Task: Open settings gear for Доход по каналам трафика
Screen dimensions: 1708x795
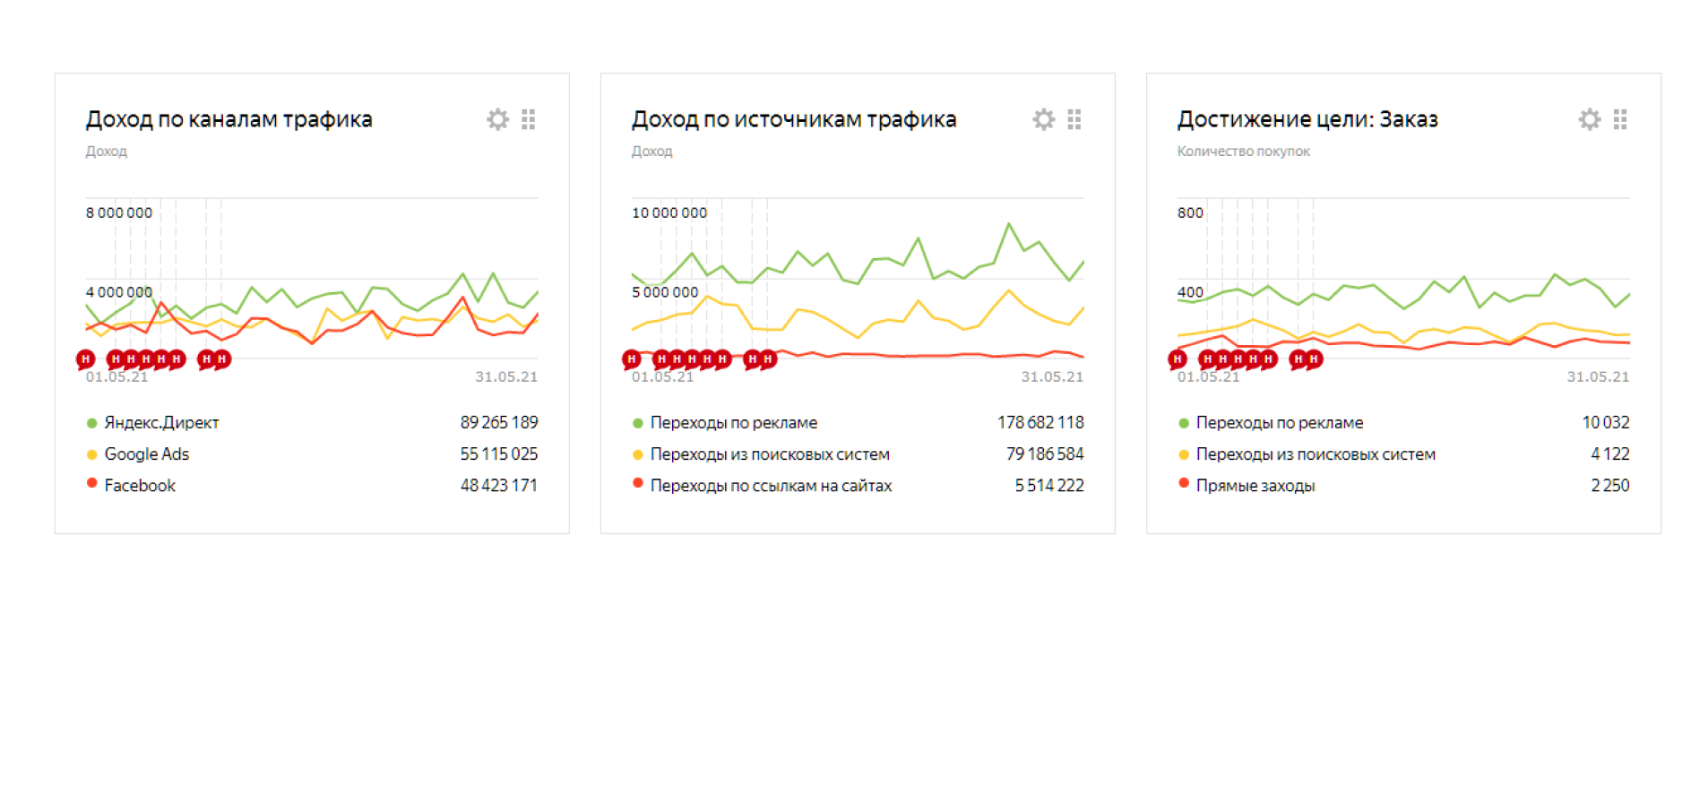Action: [x=497, y=119]
